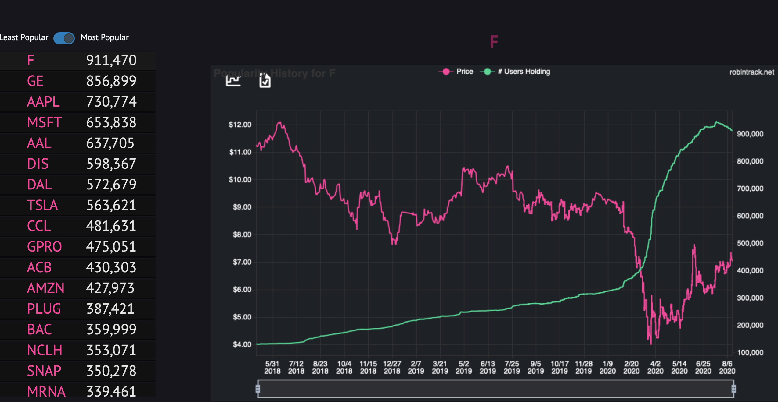Toggle the Price series in legend

456,72
